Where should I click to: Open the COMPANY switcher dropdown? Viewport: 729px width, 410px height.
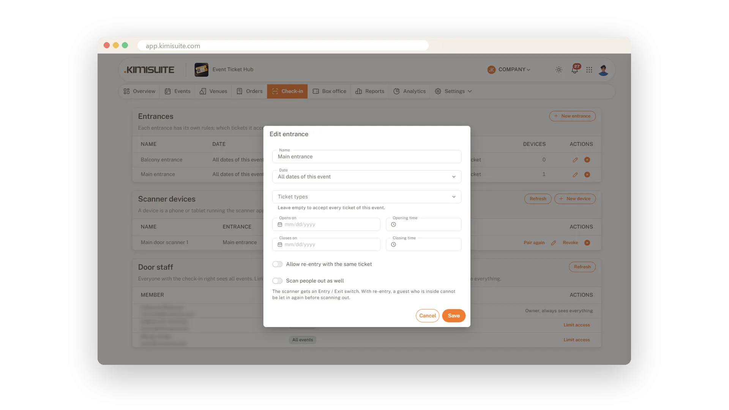(x=509, y=69)
